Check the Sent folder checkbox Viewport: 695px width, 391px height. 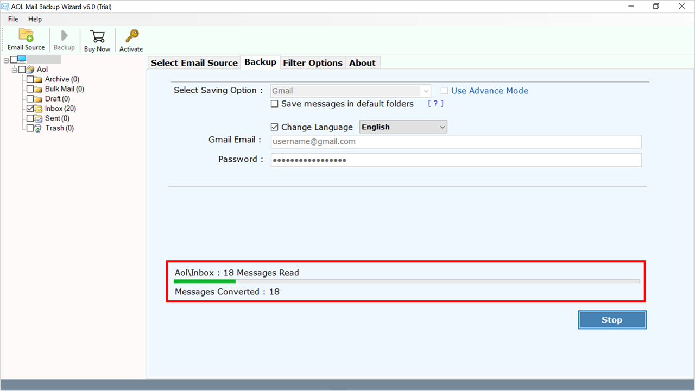30,118
